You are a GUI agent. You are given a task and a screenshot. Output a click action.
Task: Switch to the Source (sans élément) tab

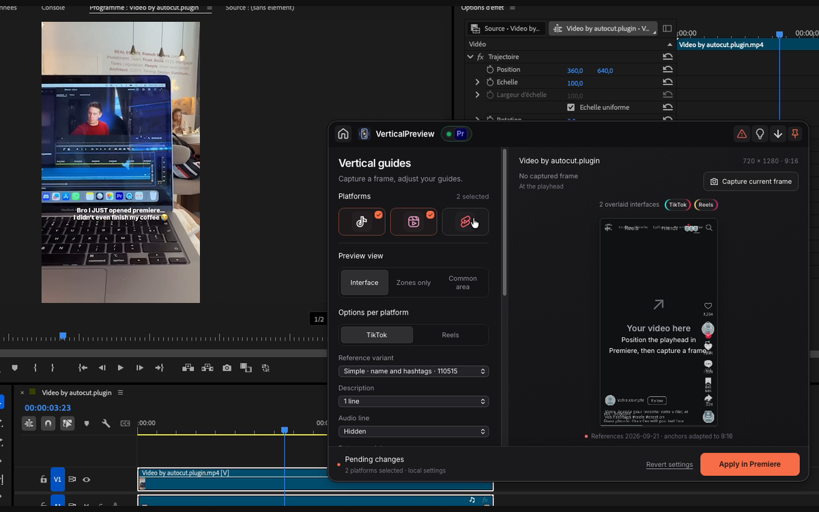[x=260, y=8]
